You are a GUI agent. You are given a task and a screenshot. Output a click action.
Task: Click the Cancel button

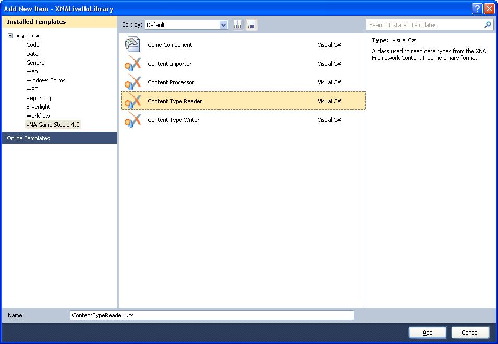pyautogui.click(x=470, y=332)
